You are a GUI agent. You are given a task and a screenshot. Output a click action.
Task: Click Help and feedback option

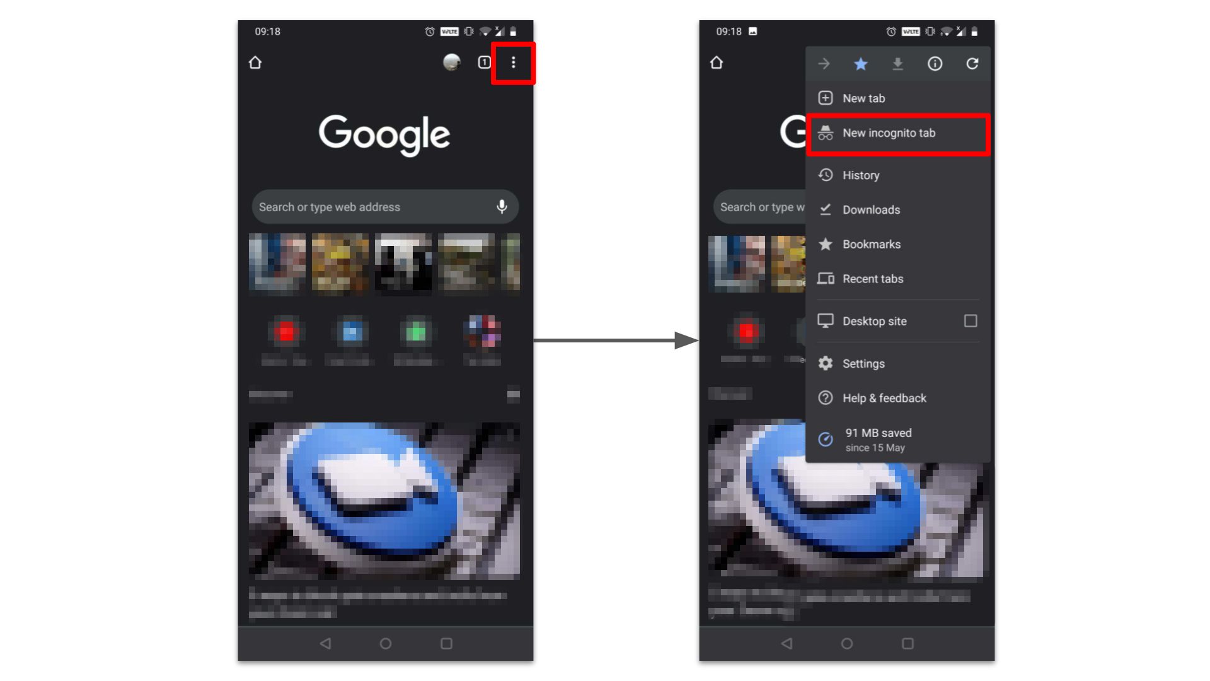[884, 397]
